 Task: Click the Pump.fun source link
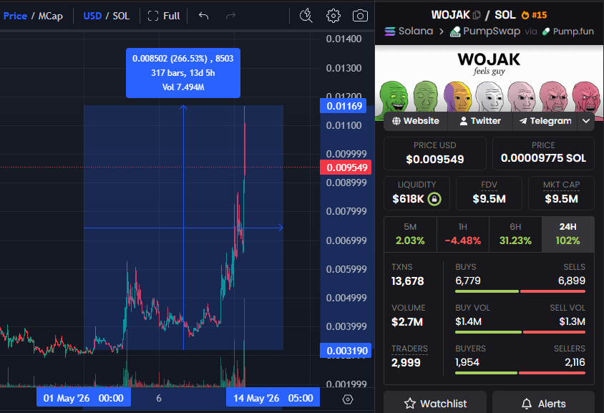click(568, 31)
